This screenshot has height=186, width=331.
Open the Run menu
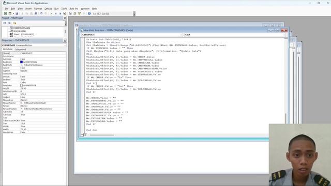point(56,9)
